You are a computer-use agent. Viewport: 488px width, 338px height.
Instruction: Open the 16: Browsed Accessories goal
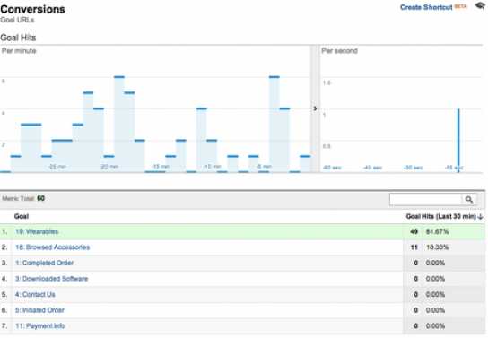click(x=53, y=247)
